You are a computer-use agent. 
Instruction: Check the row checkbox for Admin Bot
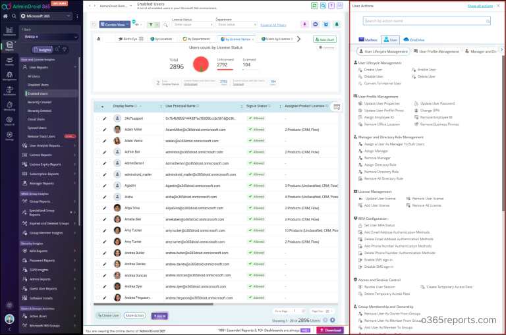(98, 152)
